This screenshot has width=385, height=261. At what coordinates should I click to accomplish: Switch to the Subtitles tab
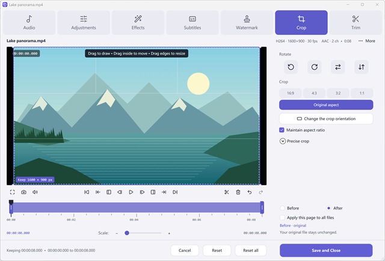click(x=192, y=23)
